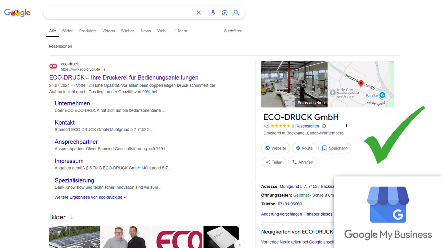Open three-dot options next to eco-druck URL

point(104,70)
